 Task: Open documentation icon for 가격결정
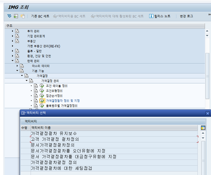tap(26, 76)
